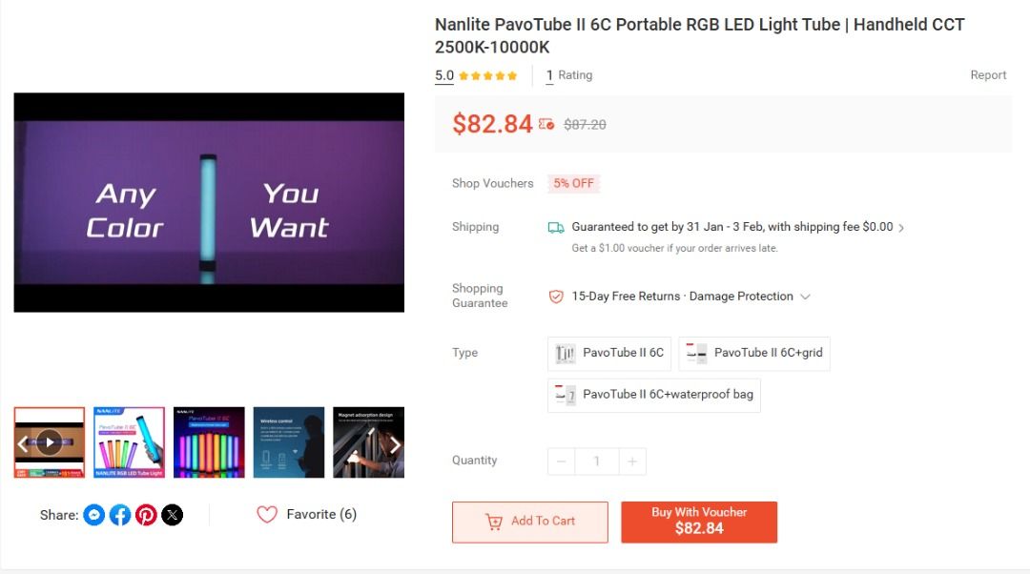Increase quantity using the plus control
The width and height of the screenshot is (1030, 574).
click(x=632, y=461)
